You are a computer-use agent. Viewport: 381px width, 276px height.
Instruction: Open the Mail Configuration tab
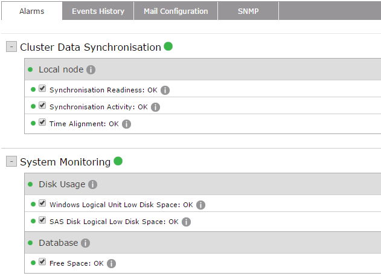click(176, 11)
